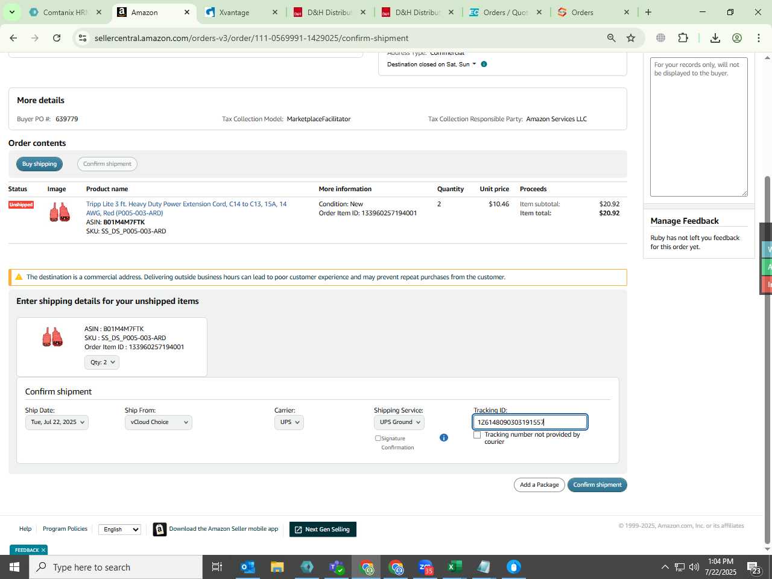
Task: View site information icon beside the URL
Action: (82, 38)
